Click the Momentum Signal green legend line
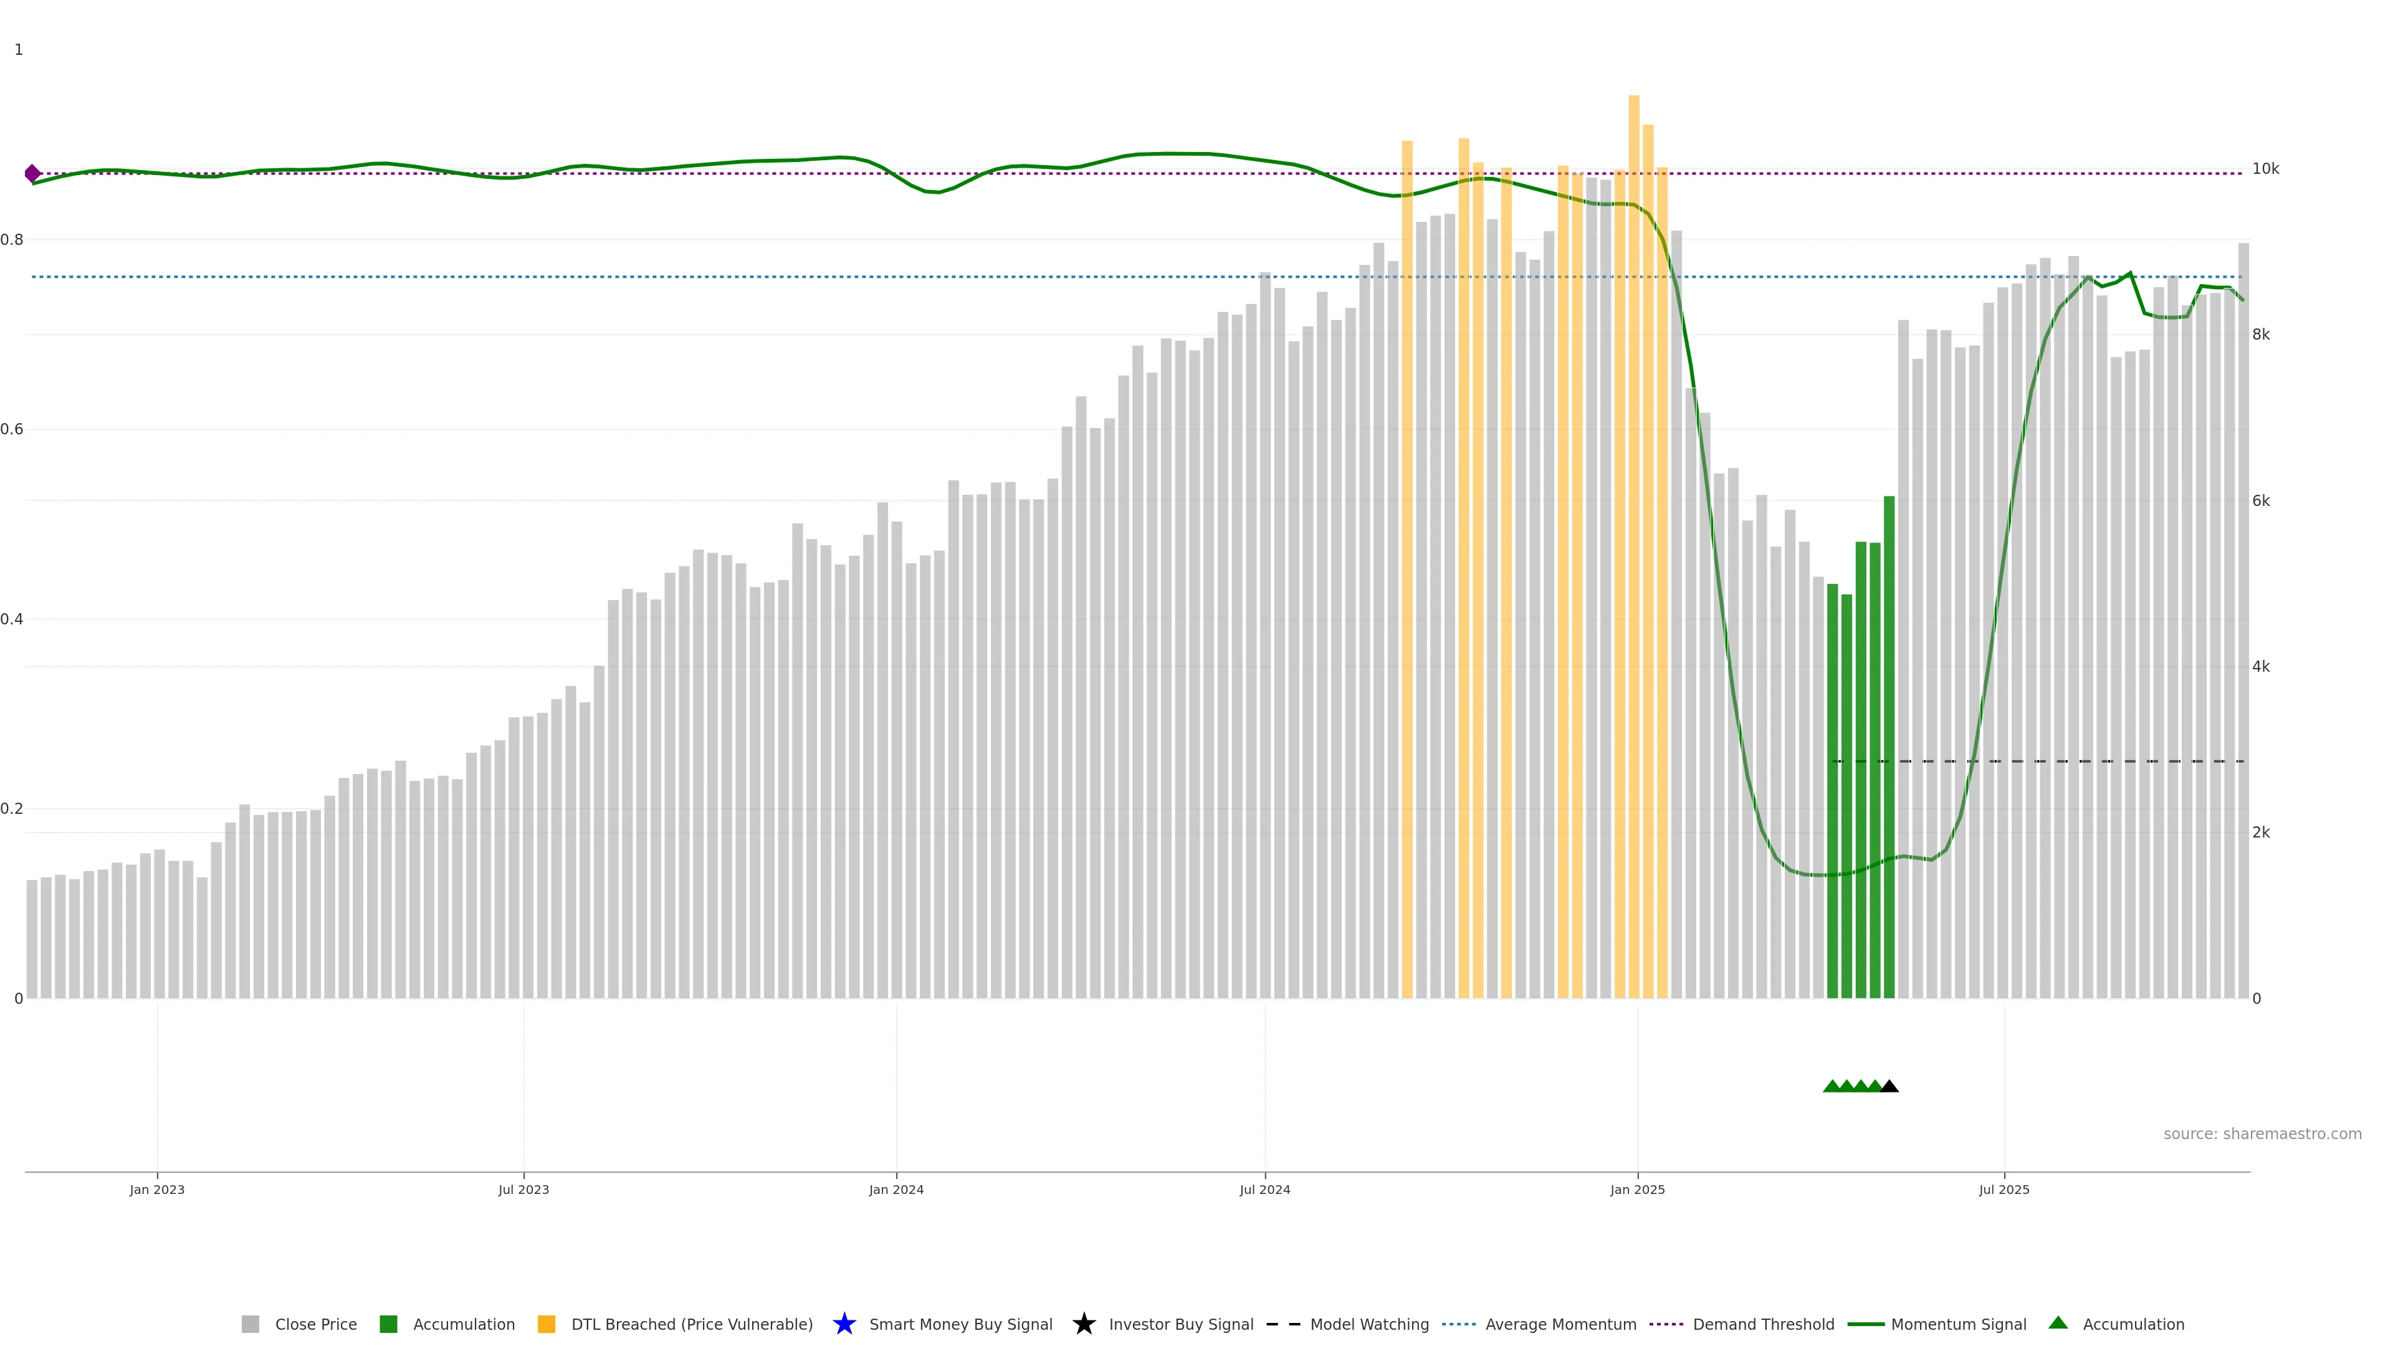Image resolution: width=2393 pixels, height=1346 pixels. 1865,1324
